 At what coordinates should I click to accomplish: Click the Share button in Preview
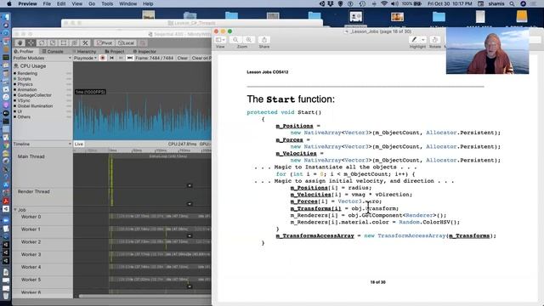(264, 40)
